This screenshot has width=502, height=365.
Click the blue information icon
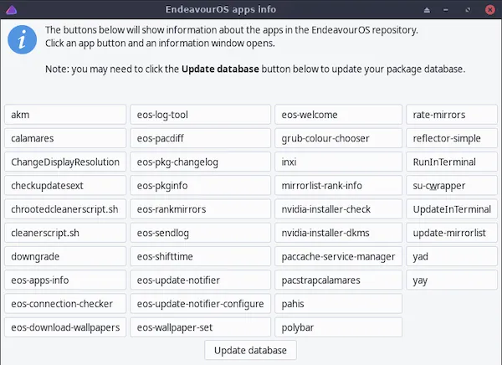point(22,39)
